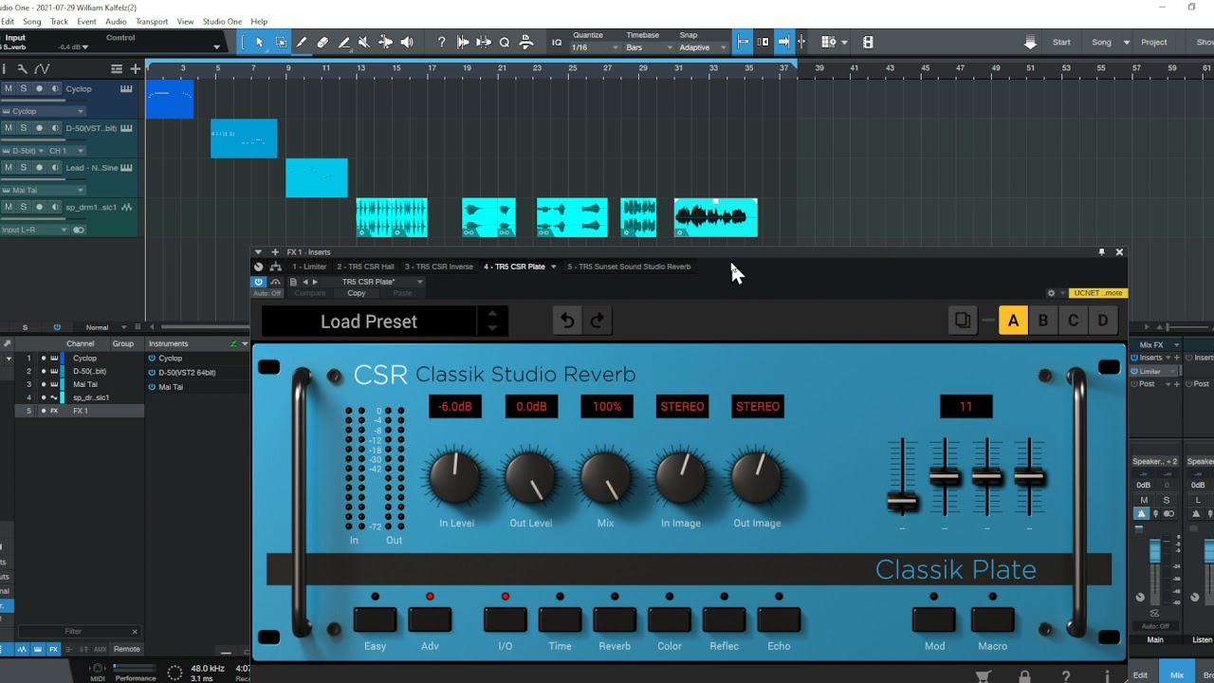
Task: Select the Mute tool in toolbar
Action: pyautogui.click(x=364, y=42)
